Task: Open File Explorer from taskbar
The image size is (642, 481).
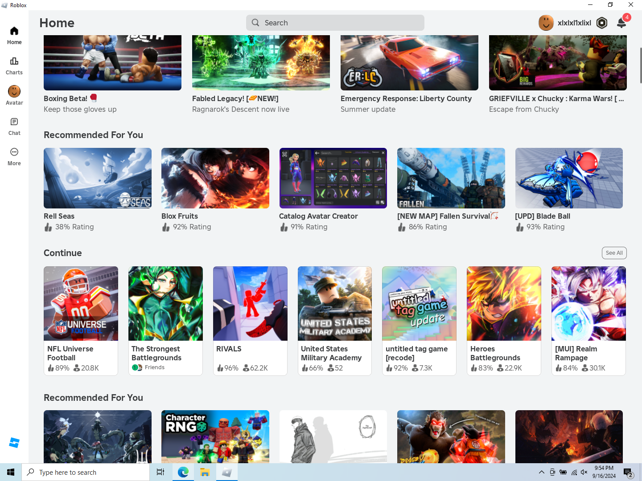Action: pos(205,472)
